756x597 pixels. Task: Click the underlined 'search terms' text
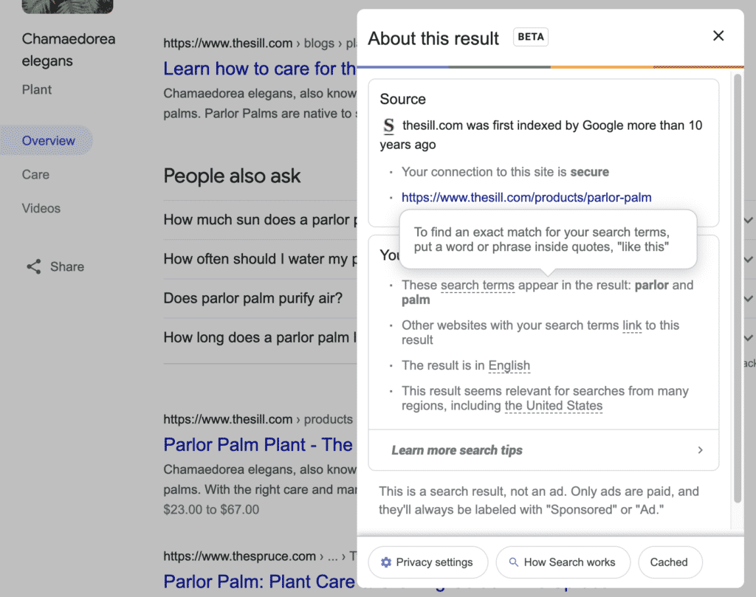click(x=478, y=286)
